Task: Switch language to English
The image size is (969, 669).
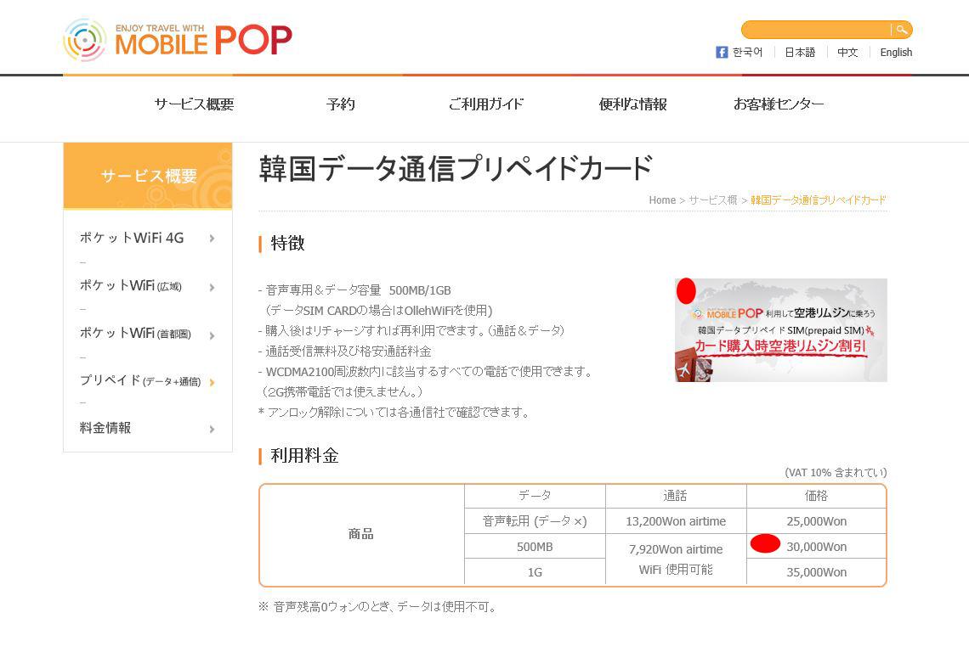Action: [x=896, y=53]
